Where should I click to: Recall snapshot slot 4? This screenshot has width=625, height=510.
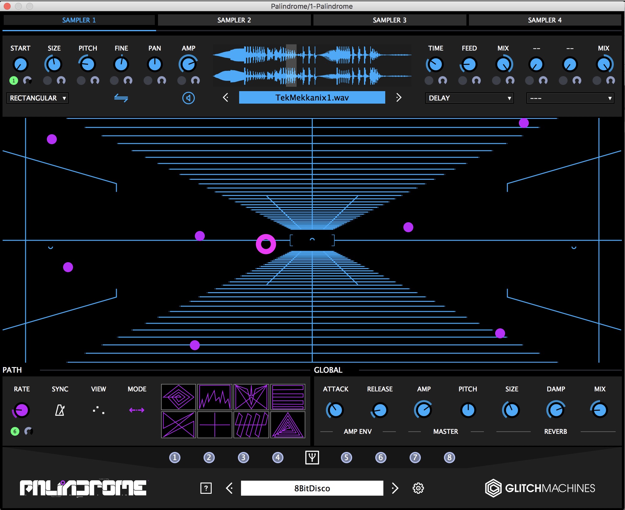coord(278,458)
